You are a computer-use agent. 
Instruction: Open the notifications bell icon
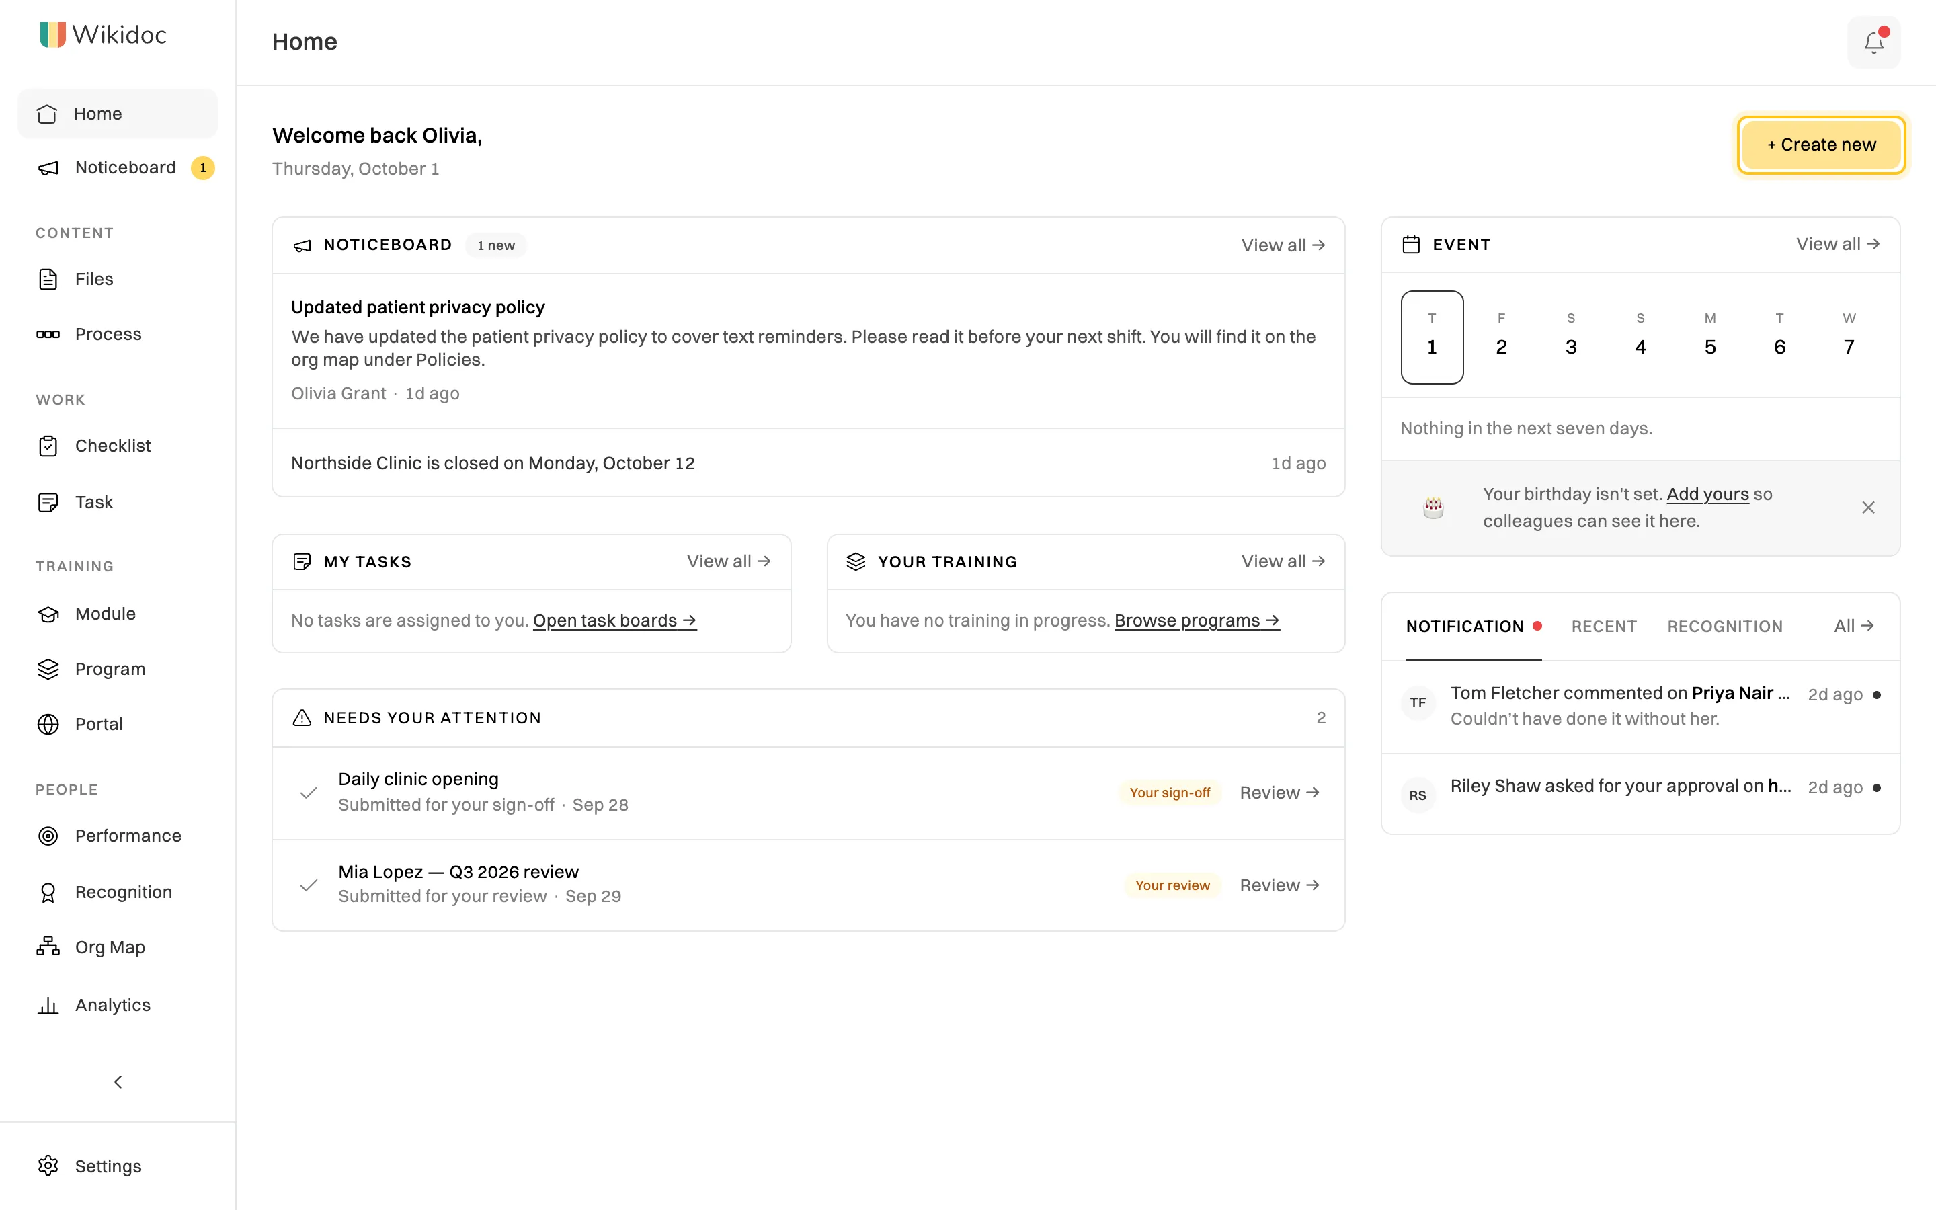(x=1873, y=42)
